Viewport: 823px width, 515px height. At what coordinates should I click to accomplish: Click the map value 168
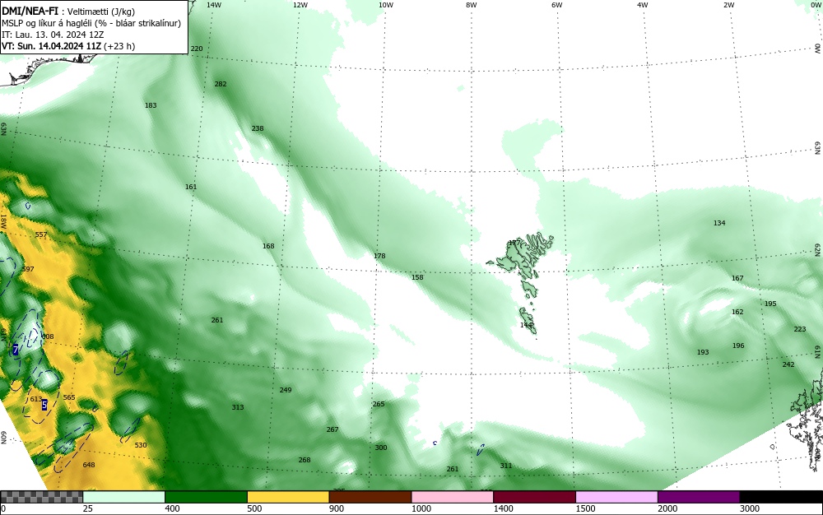pos(268,246)
